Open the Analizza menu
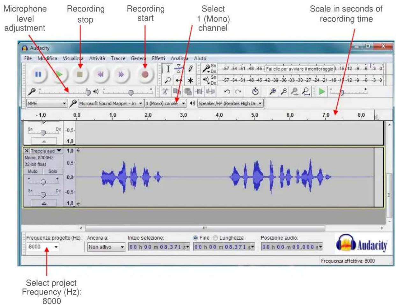Screen dimensions: 396x305 click(180, 58)
